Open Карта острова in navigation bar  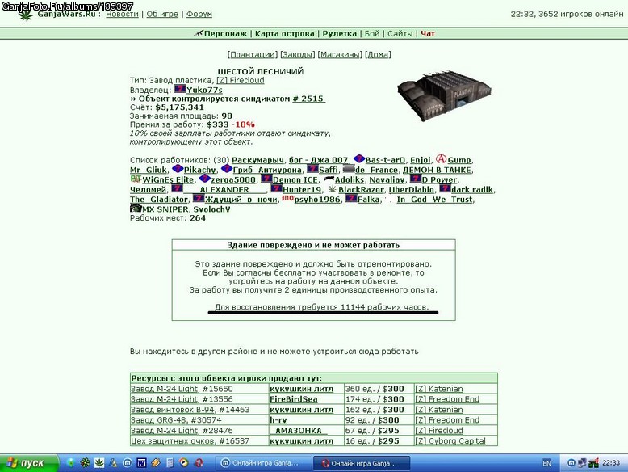285,34
